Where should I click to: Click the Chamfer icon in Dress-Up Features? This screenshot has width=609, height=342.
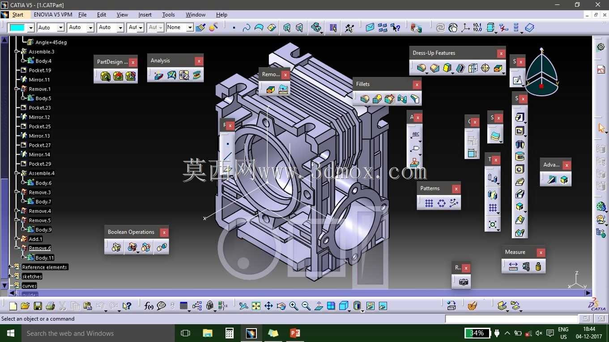coord(434,68)
